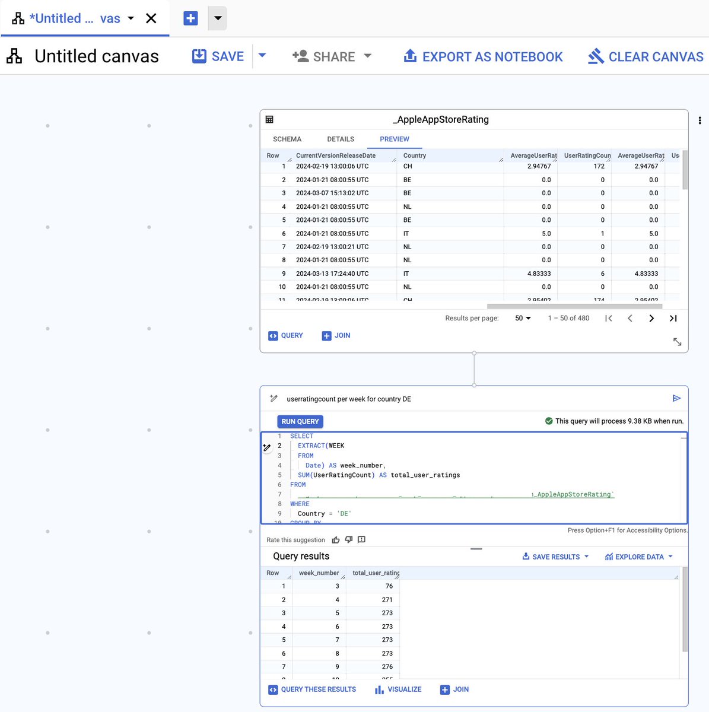
Task: Go to last page of preview results
Action: coord(673,318)
